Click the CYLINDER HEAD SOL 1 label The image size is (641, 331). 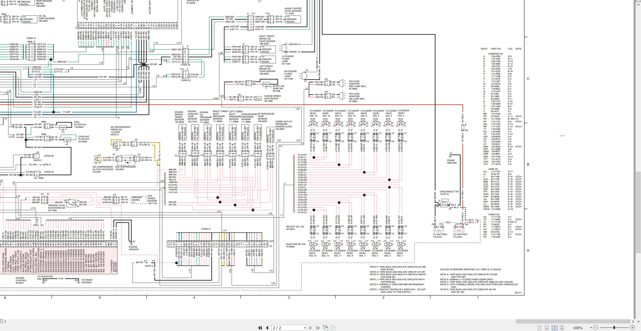click(x=402, y=253)
